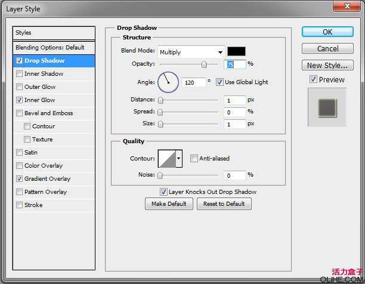Tick the Texture sub-option checkbox
Screen dimensions: 365x284
click(27, 139)
